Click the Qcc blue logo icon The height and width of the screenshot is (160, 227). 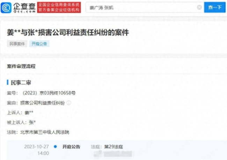click(x=6, y=8)
